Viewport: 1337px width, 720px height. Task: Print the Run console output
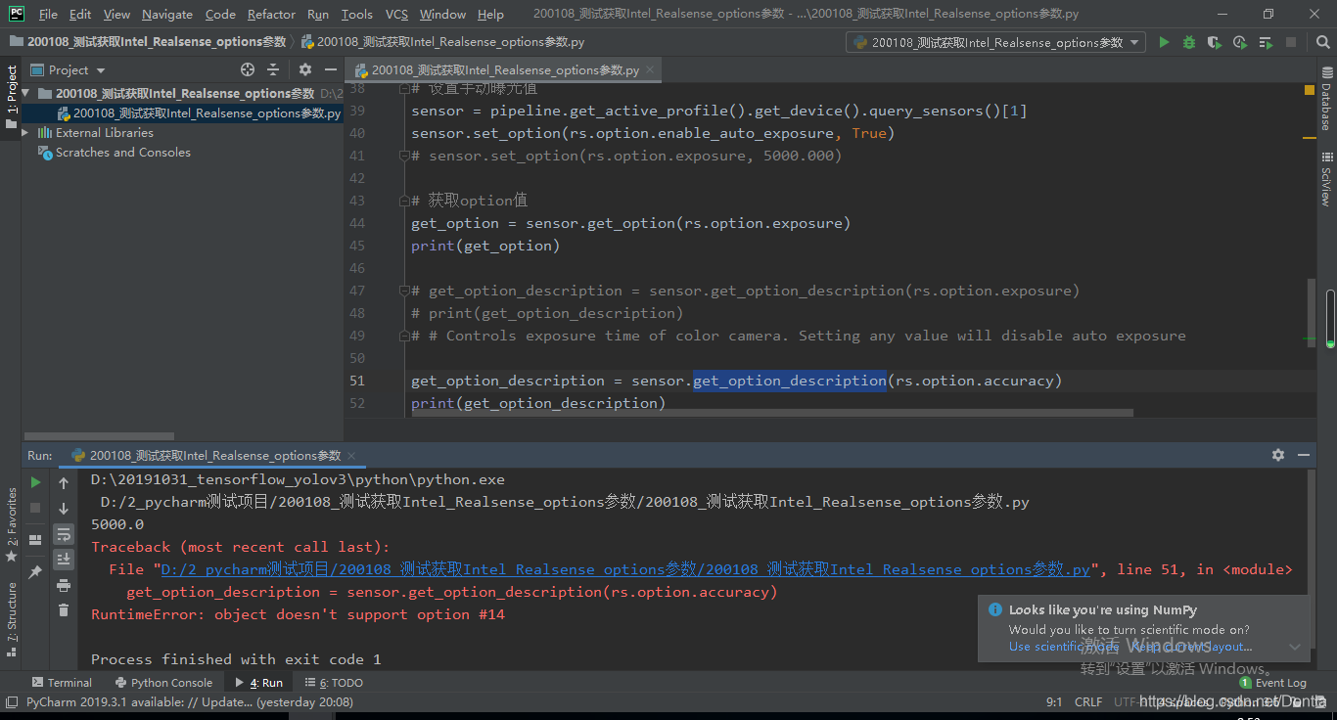tap(64, 585)
